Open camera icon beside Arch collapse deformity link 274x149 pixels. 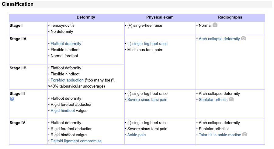[x=243, y=38]
